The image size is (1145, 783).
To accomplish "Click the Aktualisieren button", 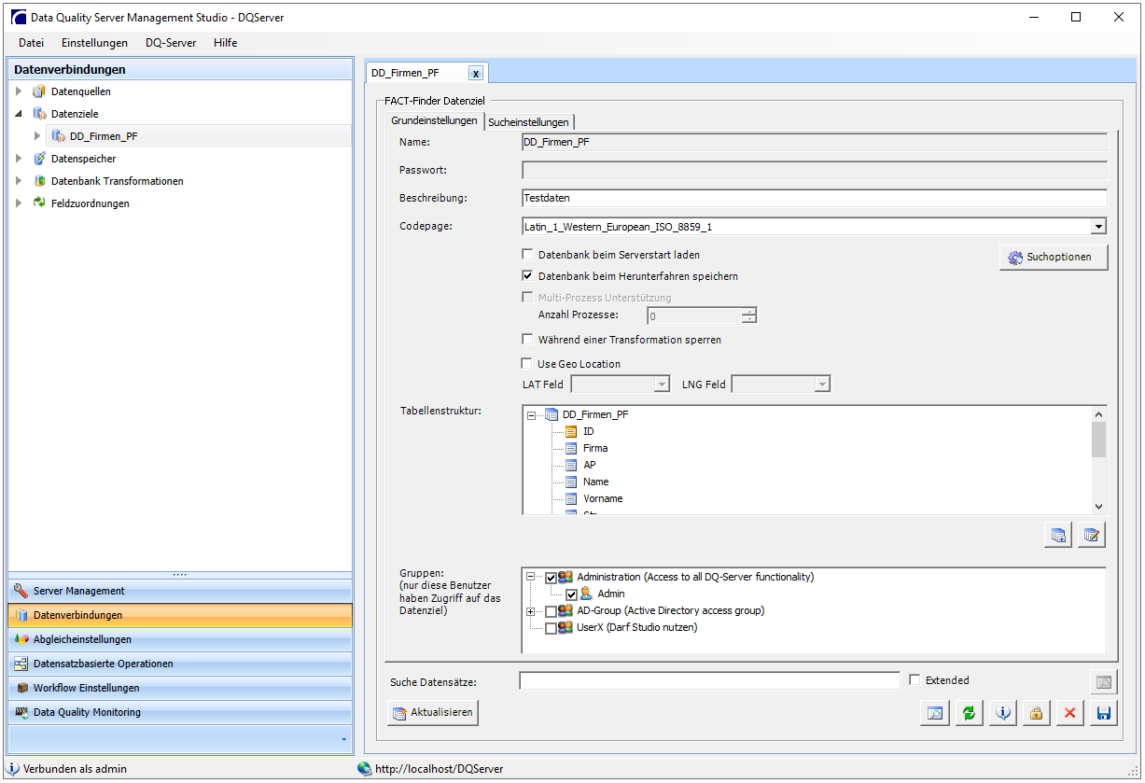I will [x=433, y=713].
